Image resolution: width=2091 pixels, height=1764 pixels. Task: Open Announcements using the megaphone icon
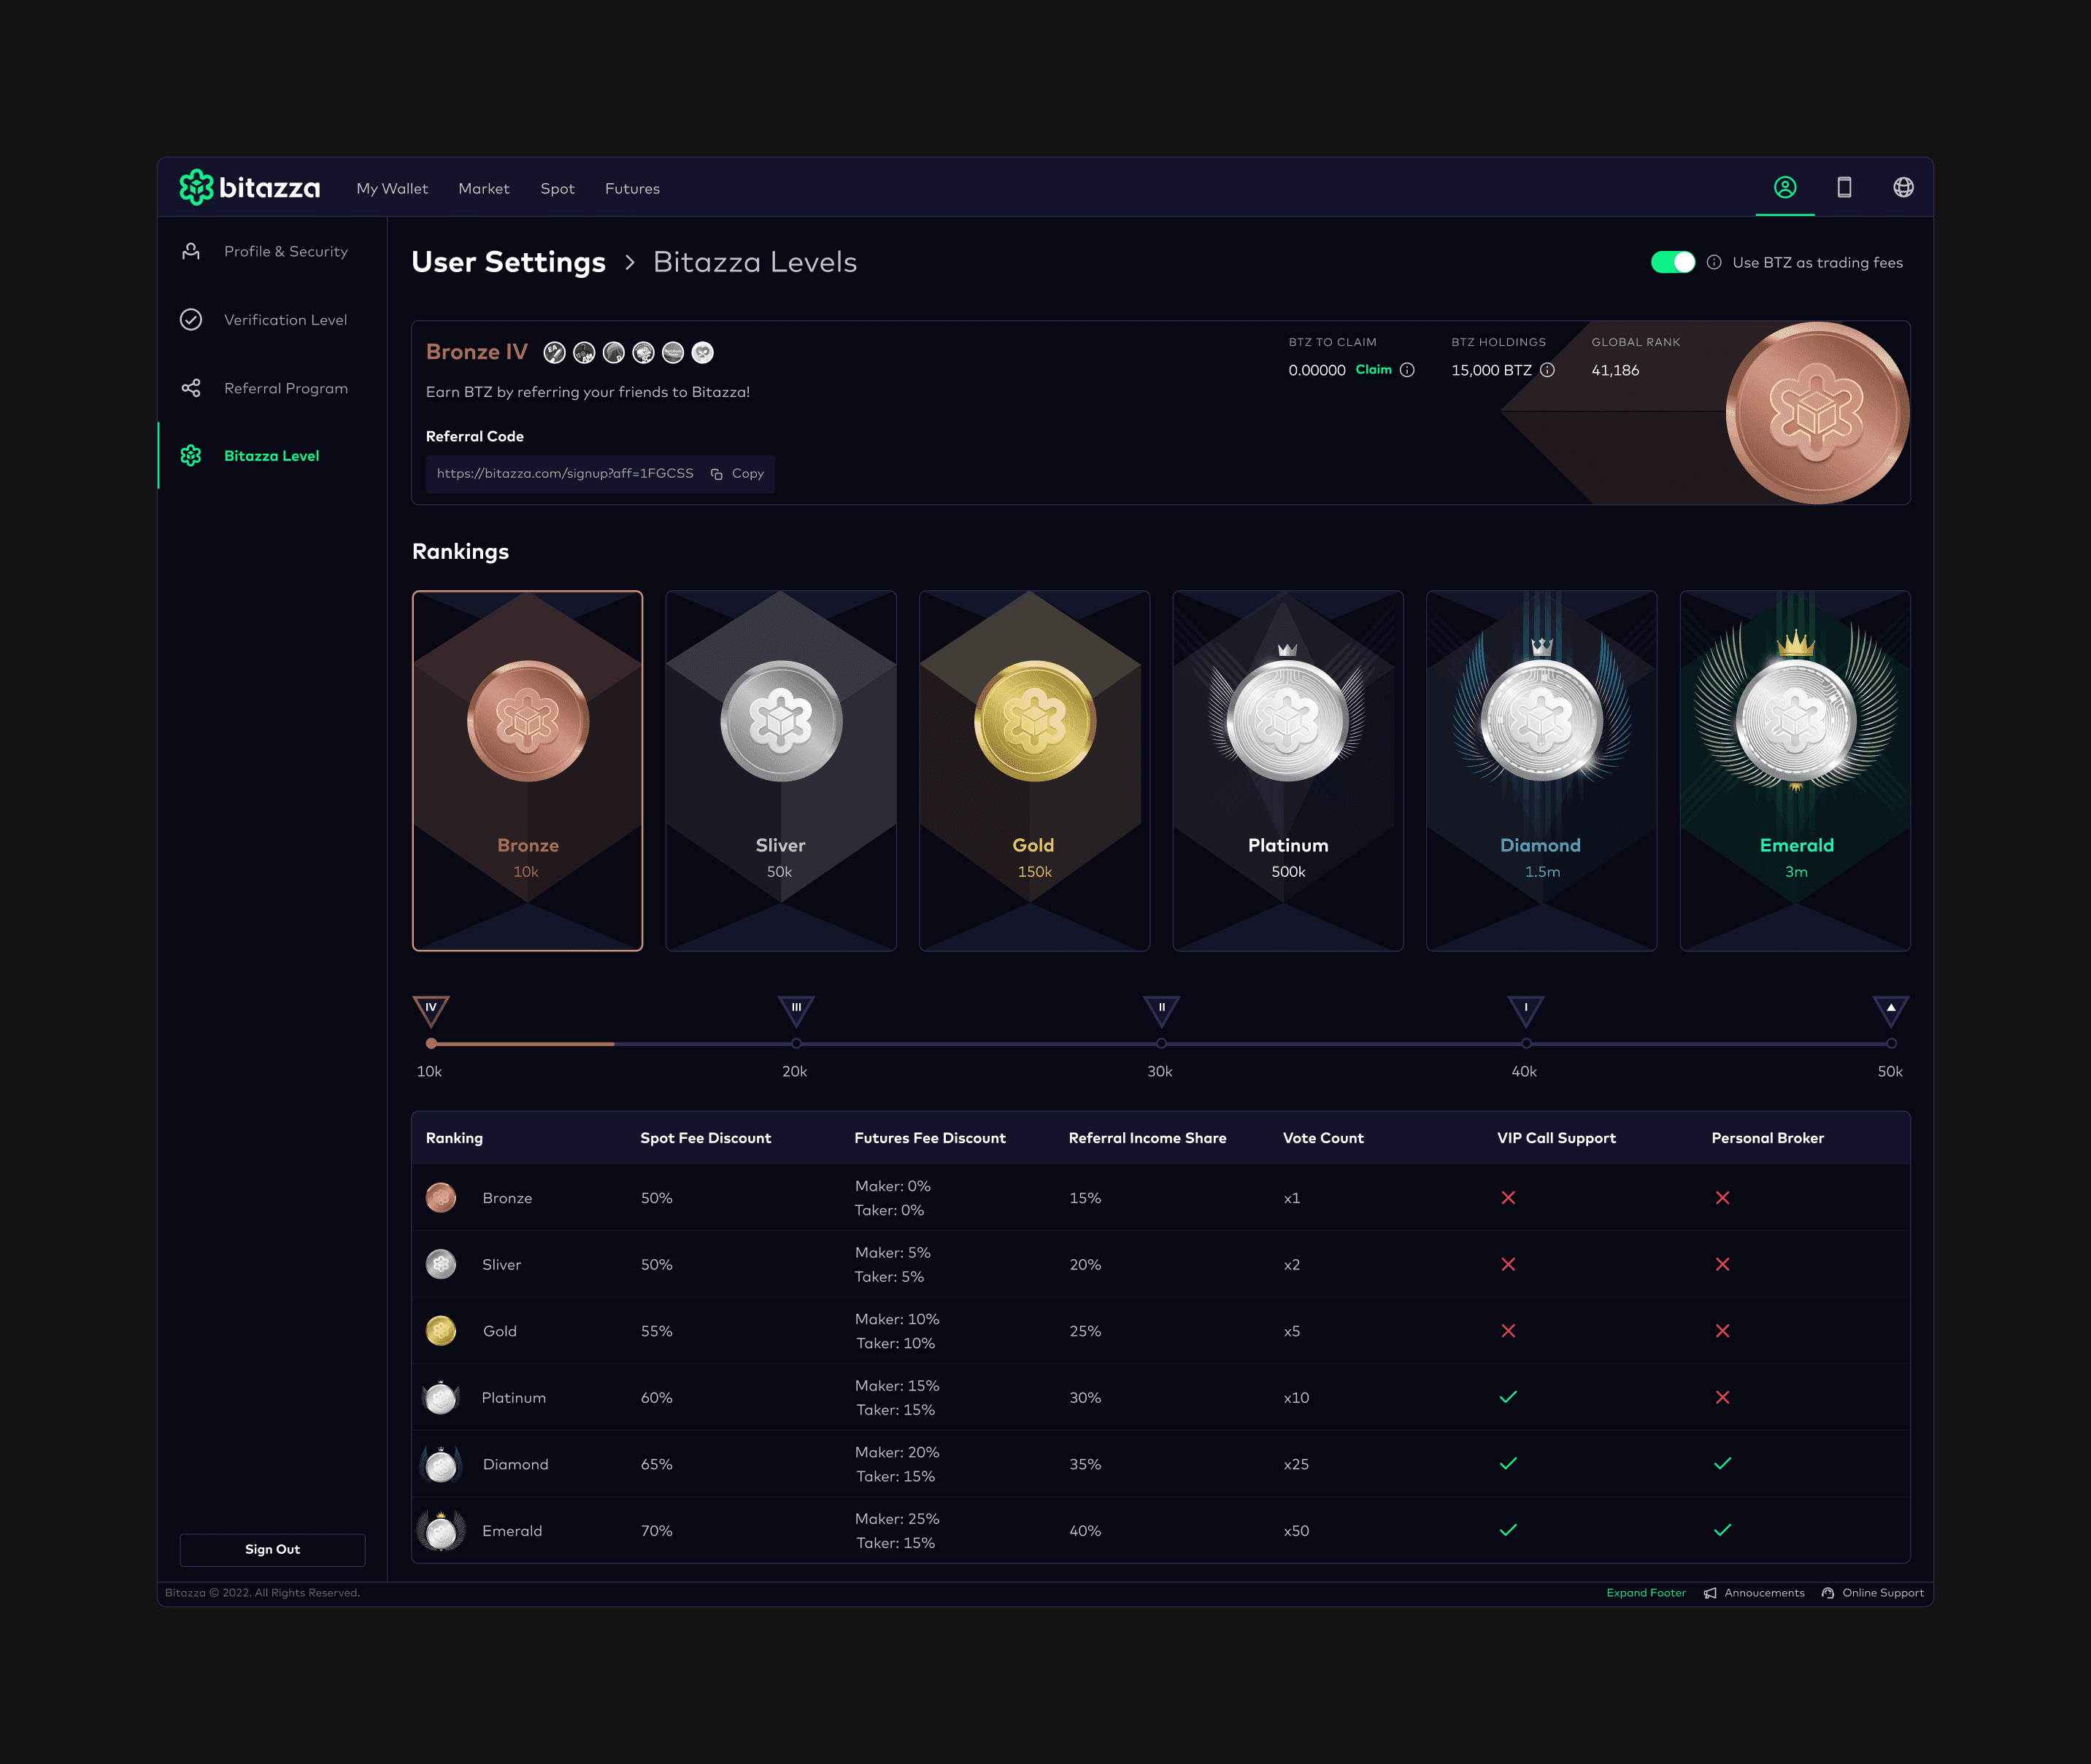tap(1711, 1592)
